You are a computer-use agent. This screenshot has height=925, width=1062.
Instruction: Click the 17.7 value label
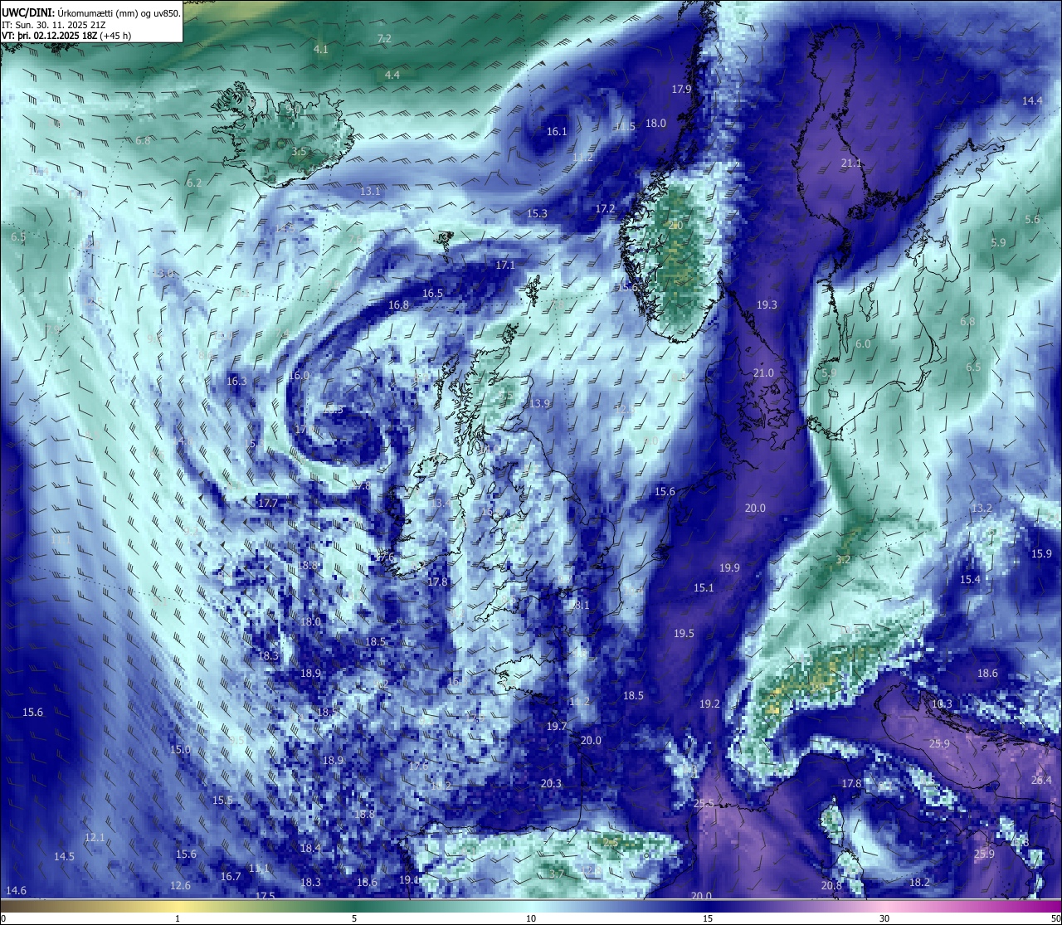click(x=267, y=503)
